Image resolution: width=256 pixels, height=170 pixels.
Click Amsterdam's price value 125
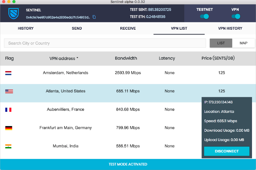pyautogui.click(x=222, y=73)
